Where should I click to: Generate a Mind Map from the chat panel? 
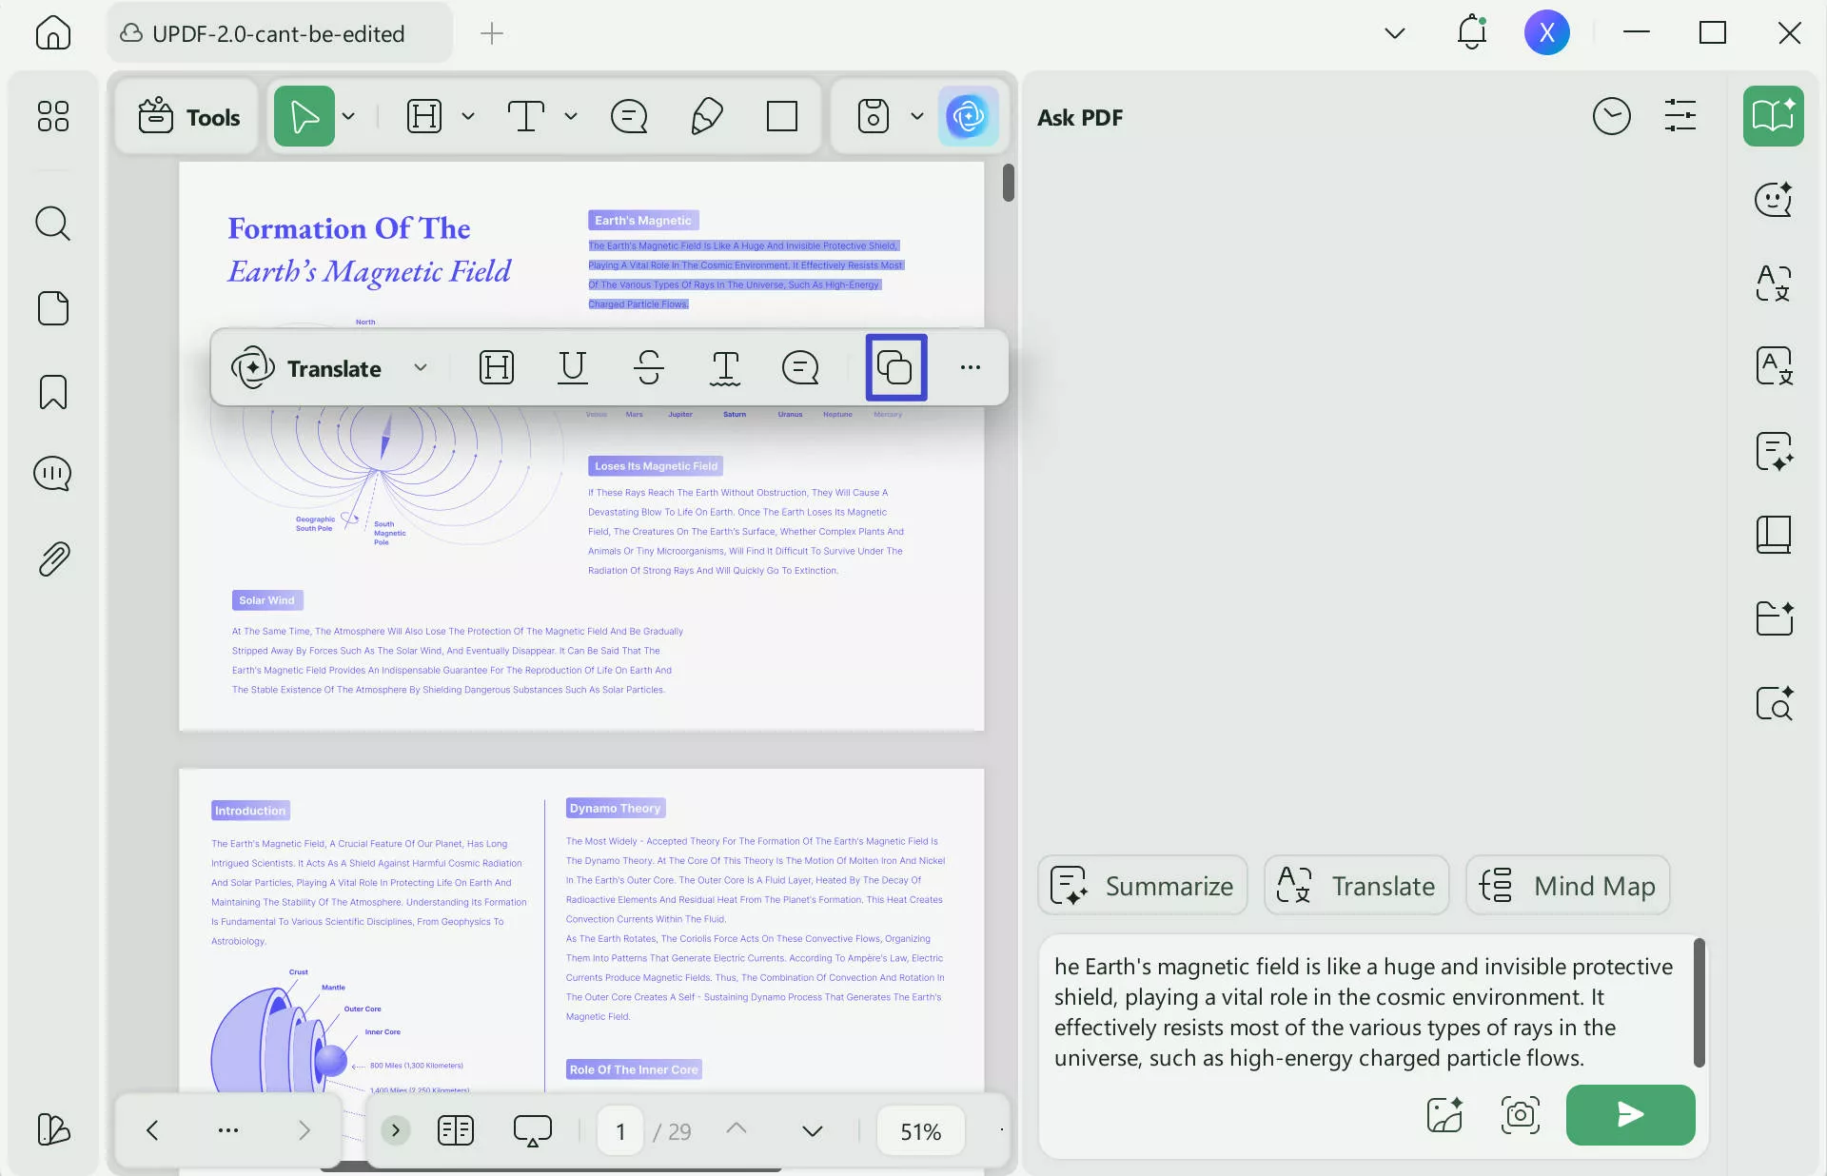tap(1568, 885)
